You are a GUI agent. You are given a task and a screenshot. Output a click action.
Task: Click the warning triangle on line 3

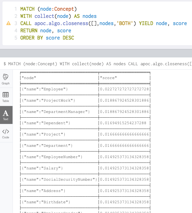click(8, 23)
